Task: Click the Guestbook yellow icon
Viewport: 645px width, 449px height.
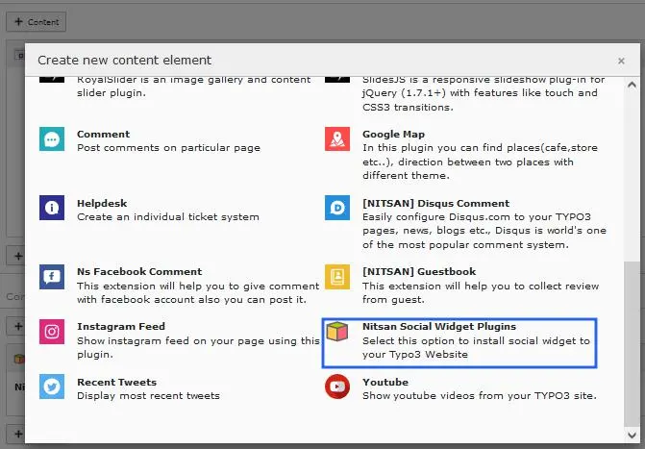Action: point(337,277)
